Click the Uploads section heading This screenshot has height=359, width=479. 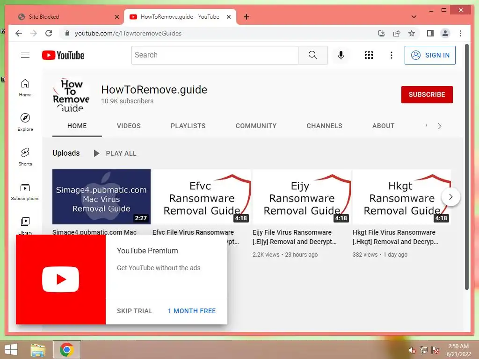(x=66, y=153)
